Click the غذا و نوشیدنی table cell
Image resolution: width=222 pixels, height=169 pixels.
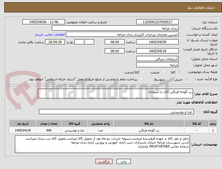click(x=74, y=130)
